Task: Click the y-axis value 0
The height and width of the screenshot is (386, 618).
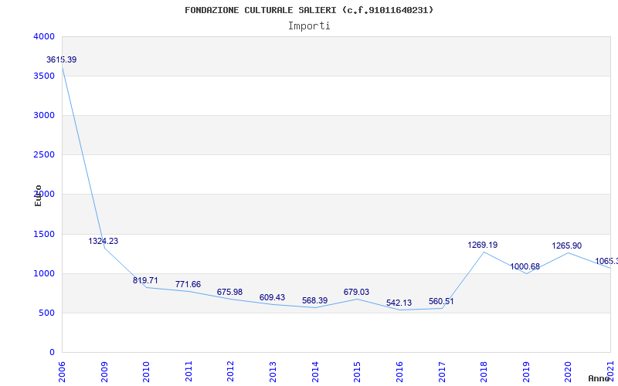Action: (x=52, y=352)
